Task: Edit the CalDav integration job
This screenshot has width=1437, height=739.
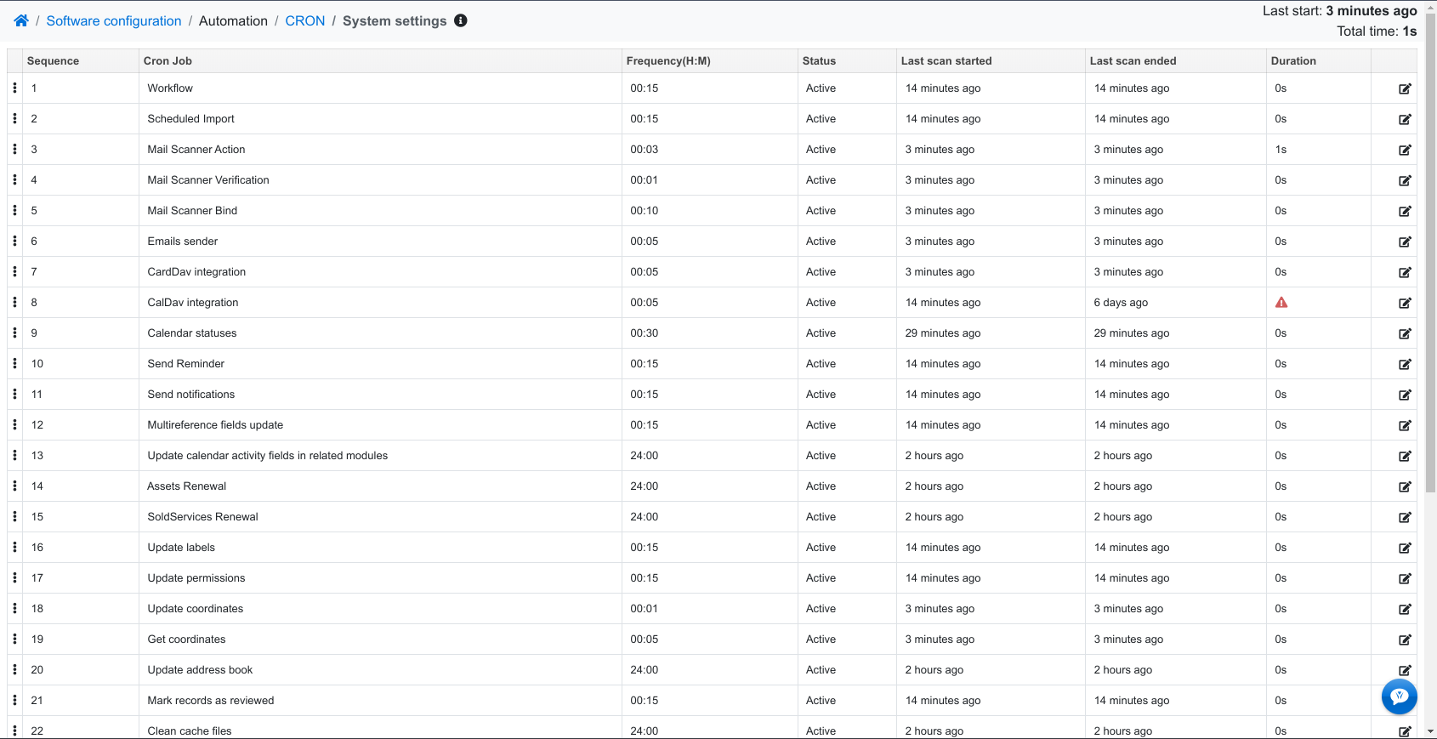Action: point(1405,303)
